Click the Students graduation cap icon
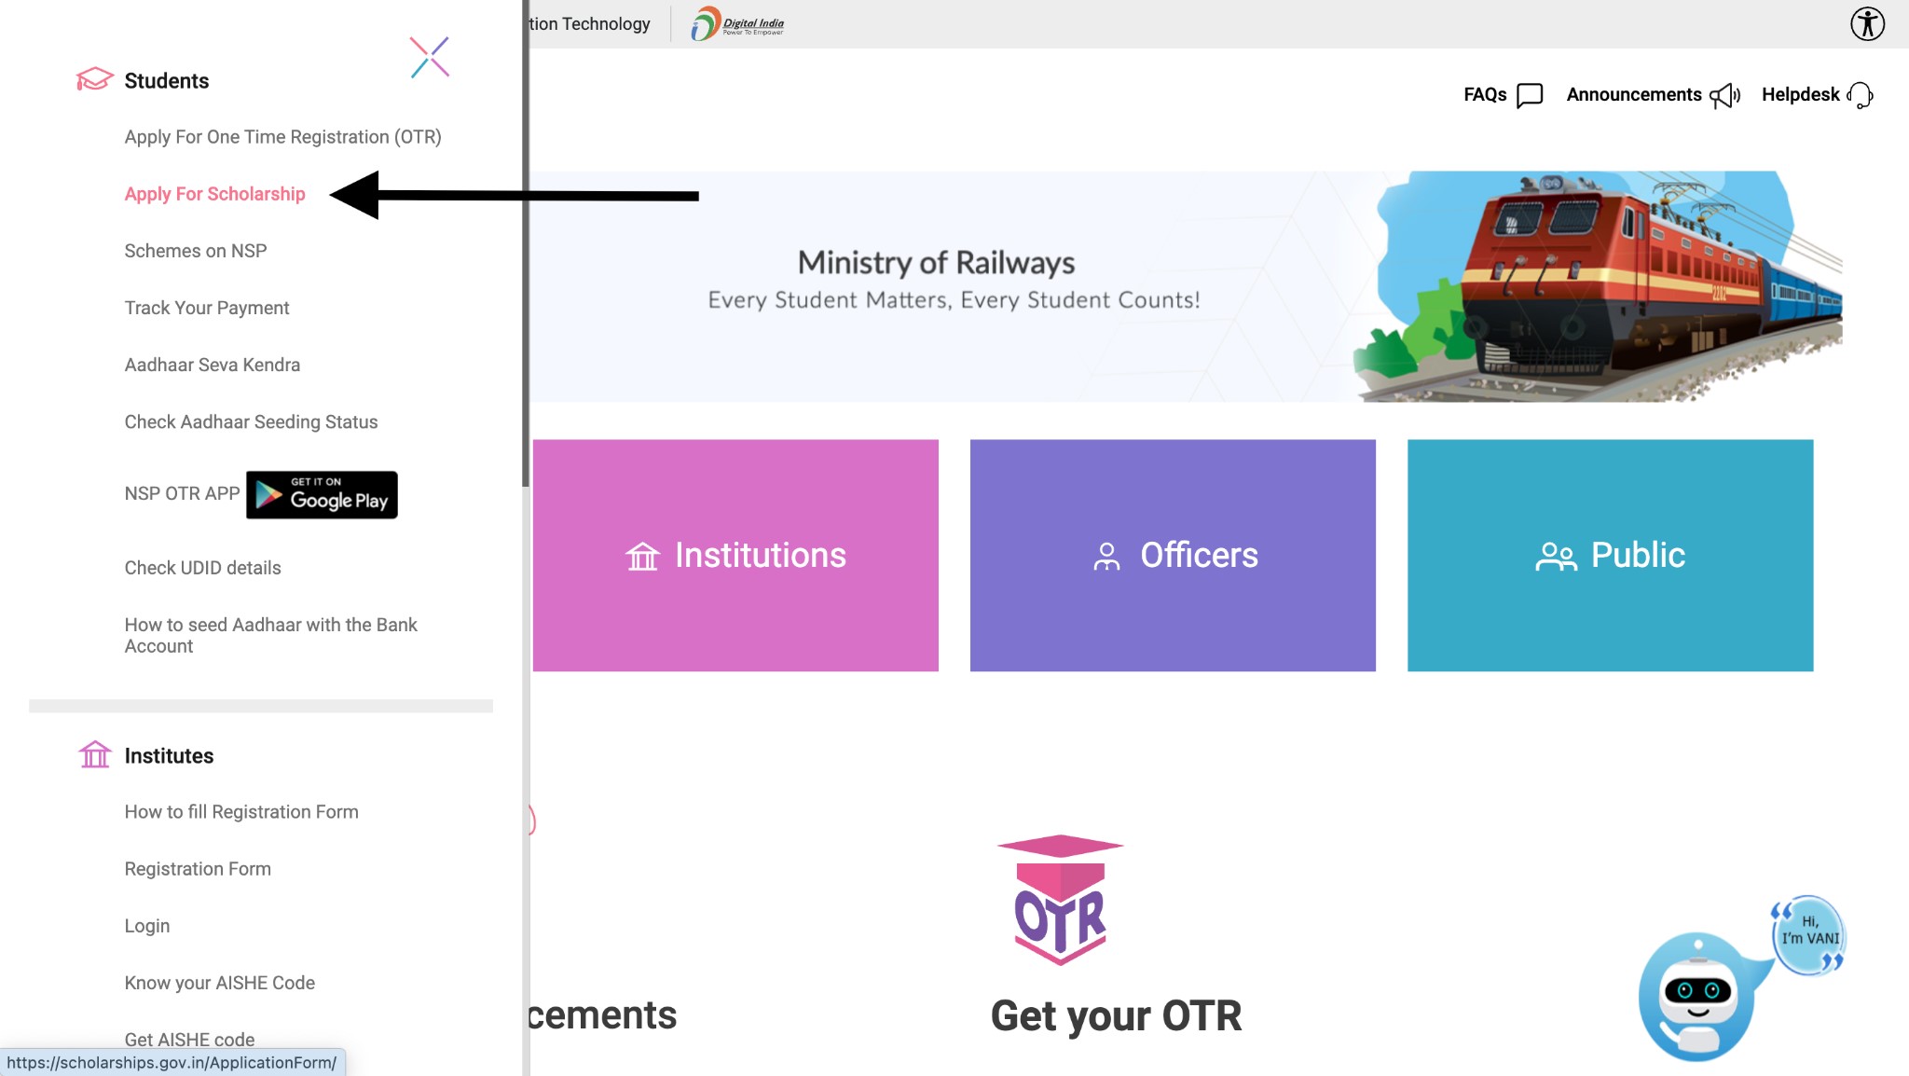This screenshot has width=1909, height=1076. pos(94,79)
